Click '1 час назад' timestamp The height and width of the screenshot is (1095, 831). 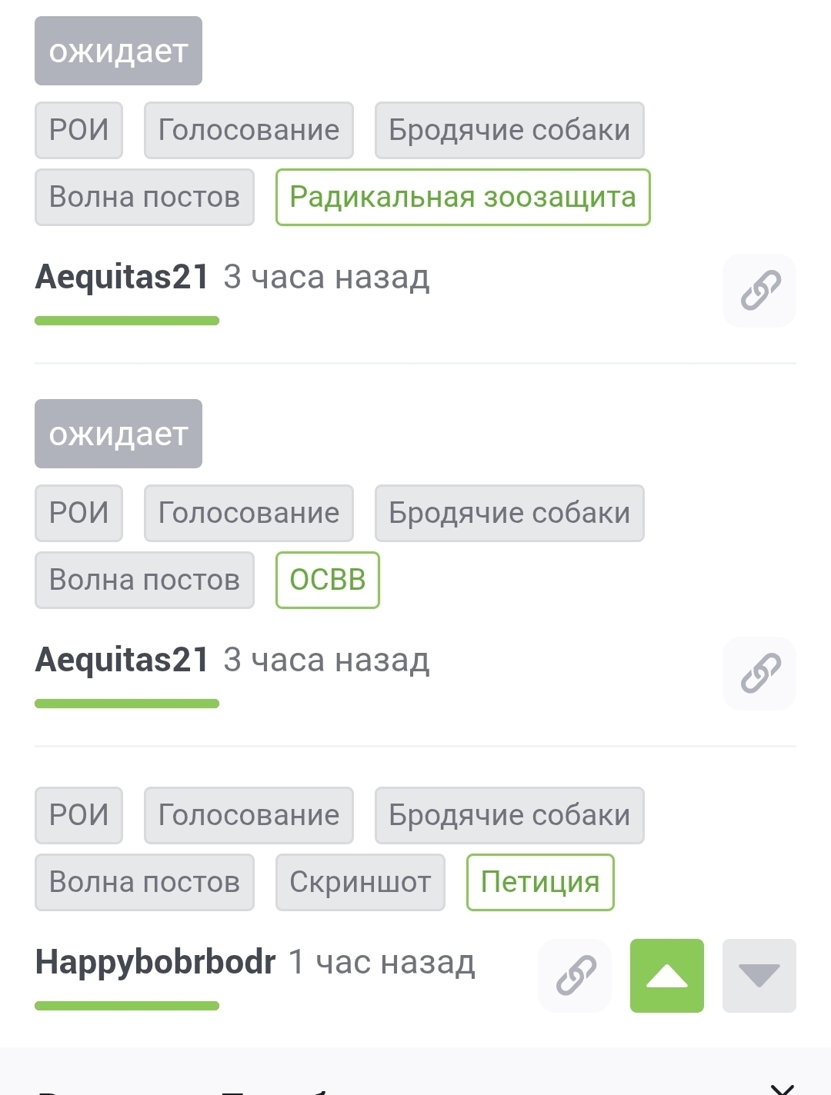382,962
